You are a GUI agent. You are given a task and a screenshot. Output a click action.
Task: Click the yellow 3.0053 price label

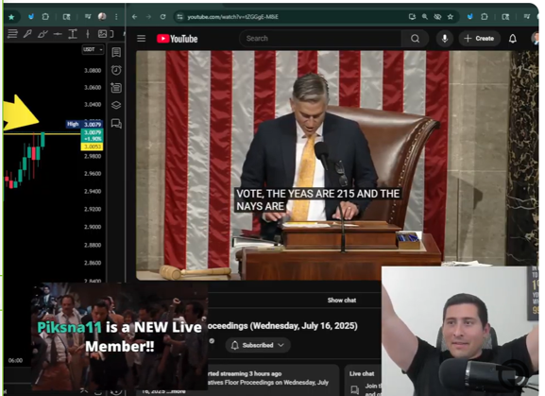click(93, 146)
